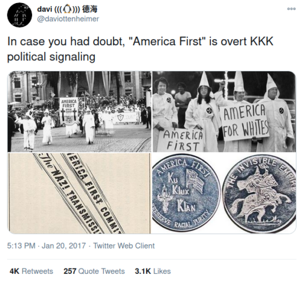Open the Twitter Web Client source link
This screenshot has width=302, height=283.
[124, 246]
